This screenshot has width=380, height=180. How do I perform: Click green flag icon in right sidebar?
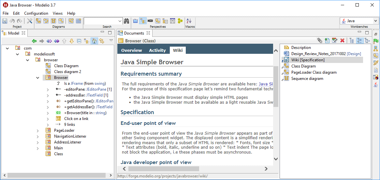[x=376, y=41]
